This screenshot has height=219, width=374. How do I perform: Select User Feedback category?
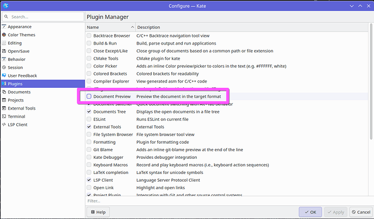pyautogui.click(x=43, y=75)
